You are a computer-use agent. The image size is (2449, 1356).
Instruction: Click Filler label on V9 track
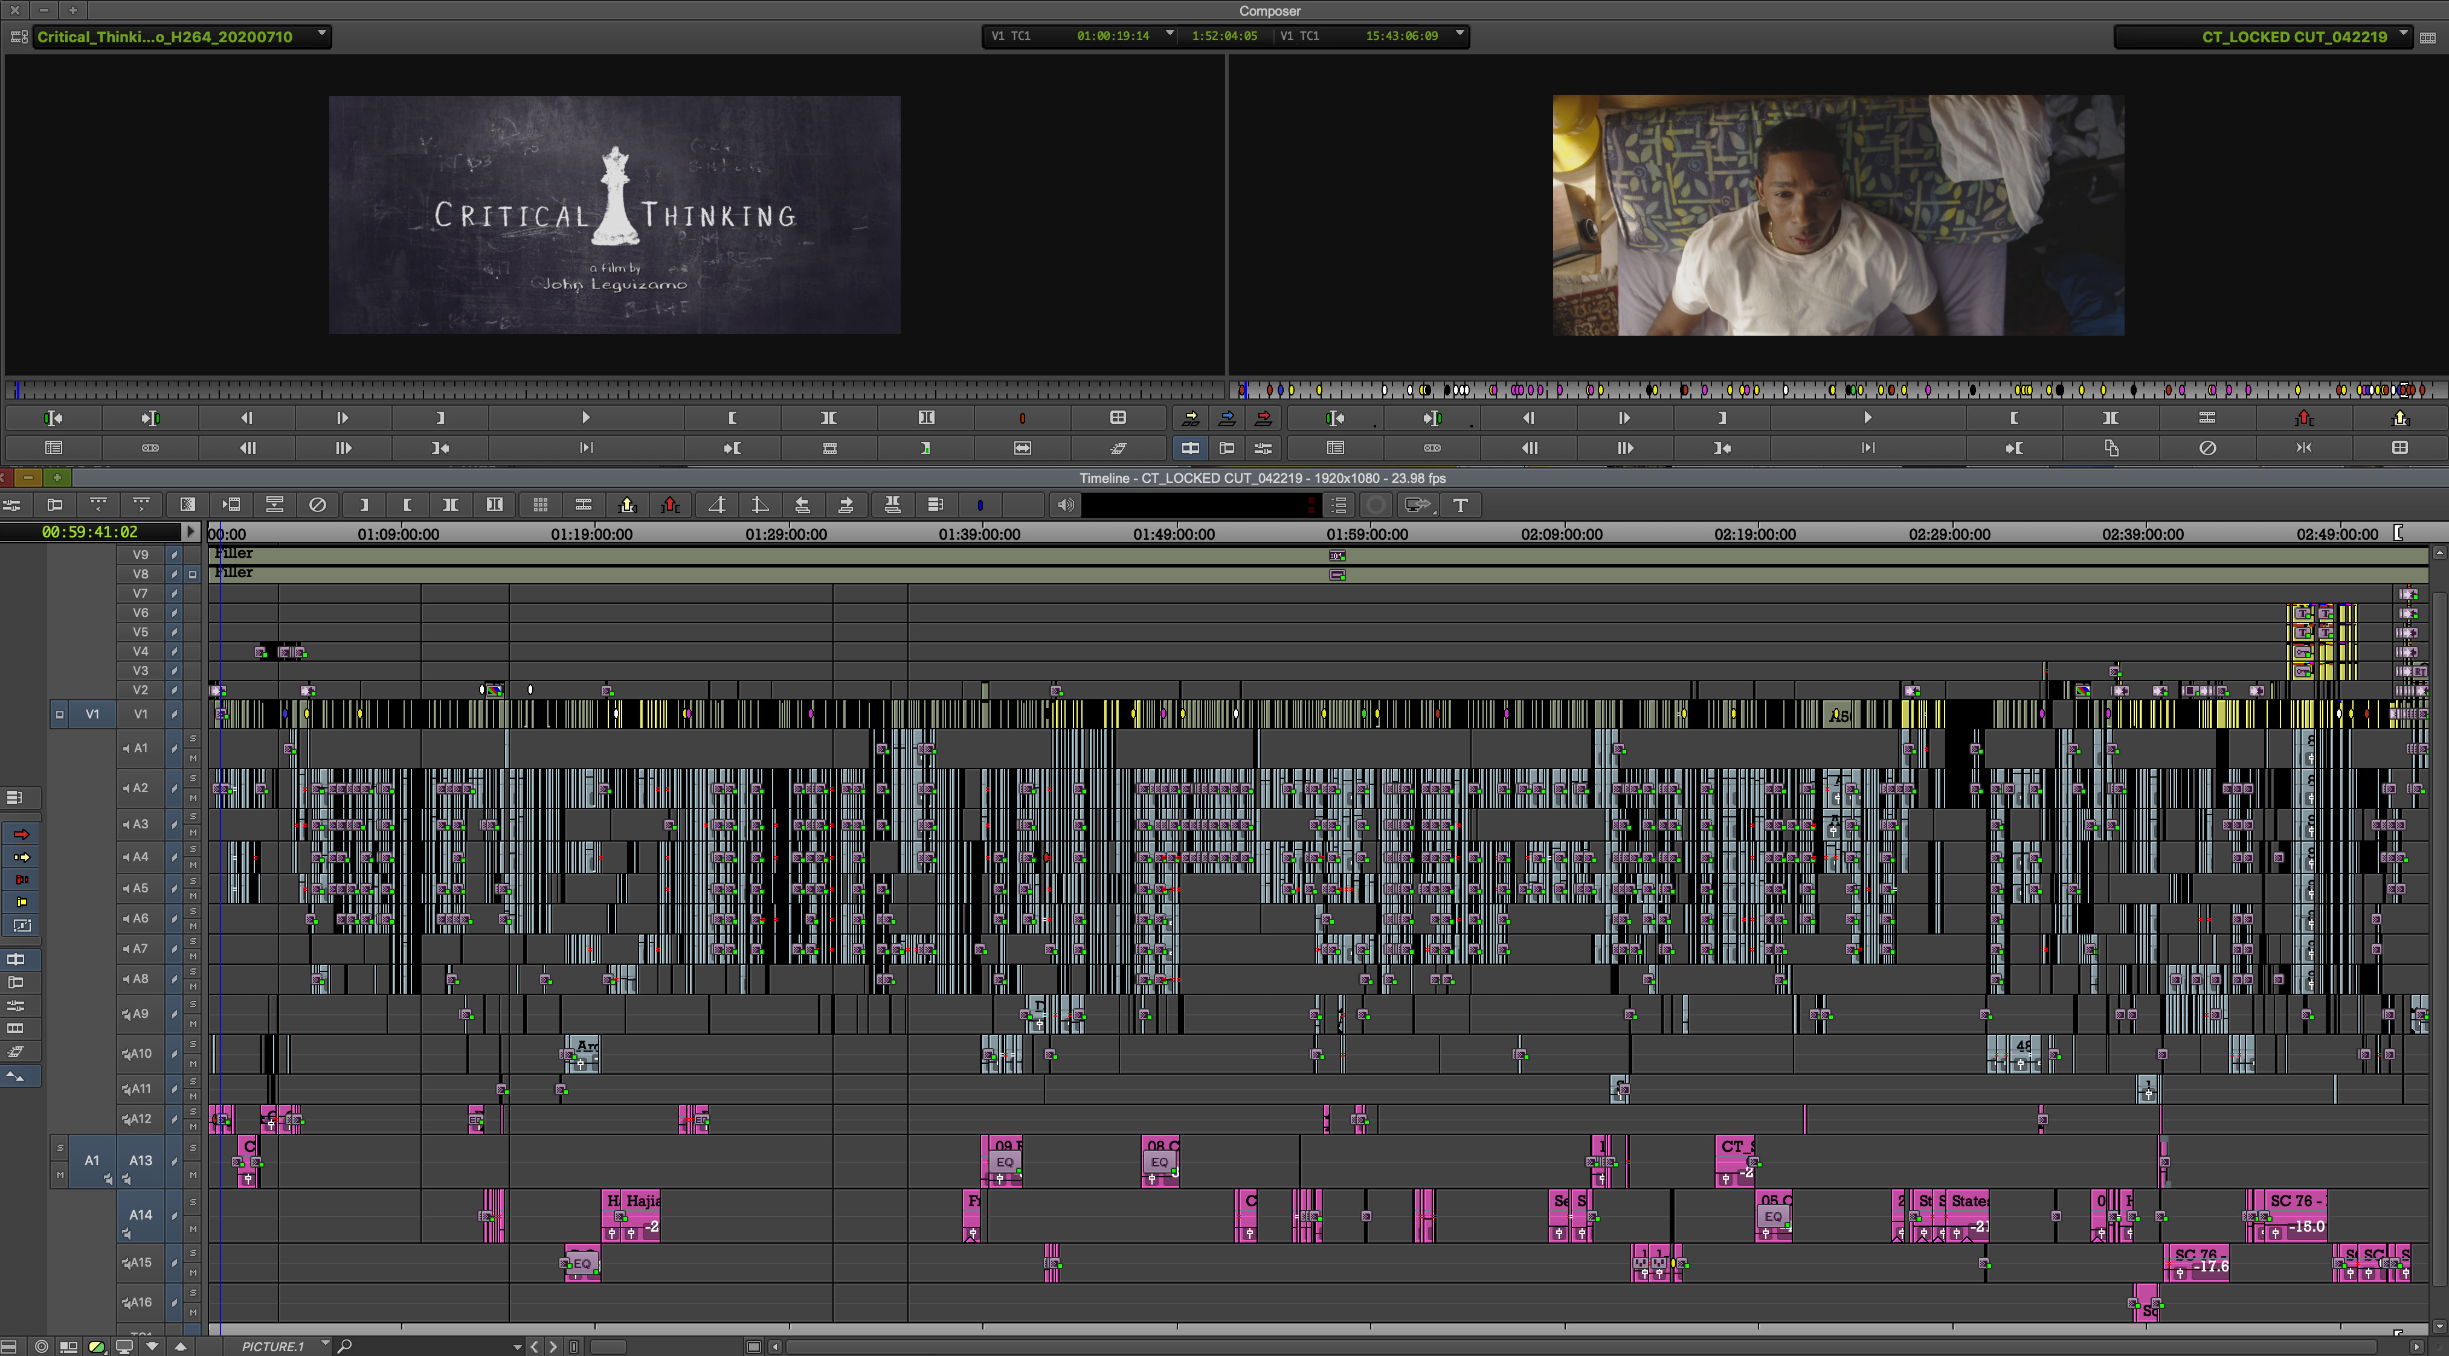coord(234,553)
